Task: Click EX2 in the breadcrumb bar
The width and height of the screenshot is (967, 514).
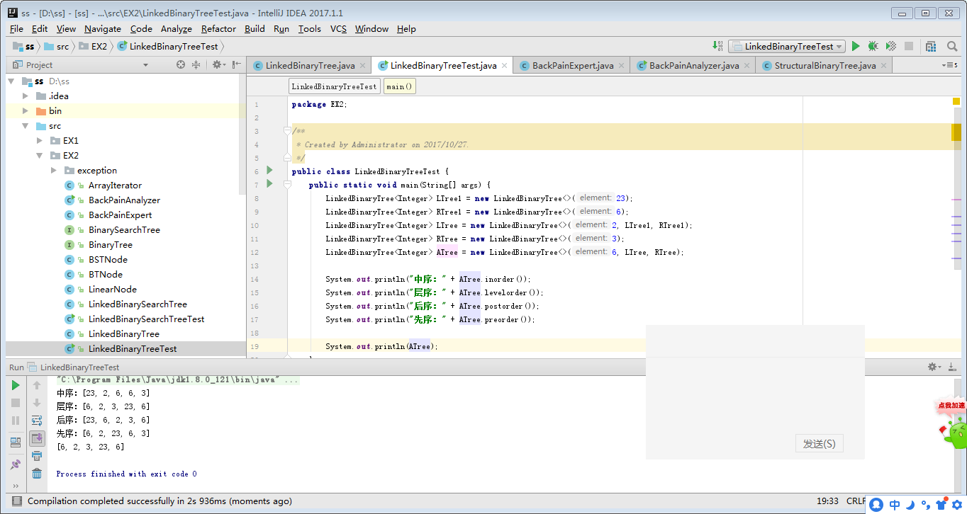Action: (93, 46)
